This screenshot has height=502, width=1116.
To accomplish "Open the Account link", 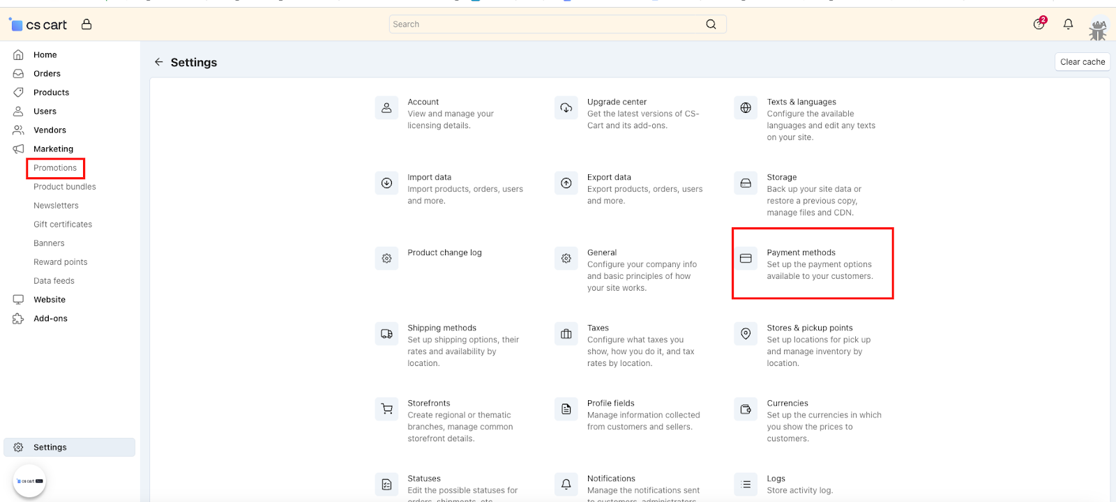I will point(423,102).
